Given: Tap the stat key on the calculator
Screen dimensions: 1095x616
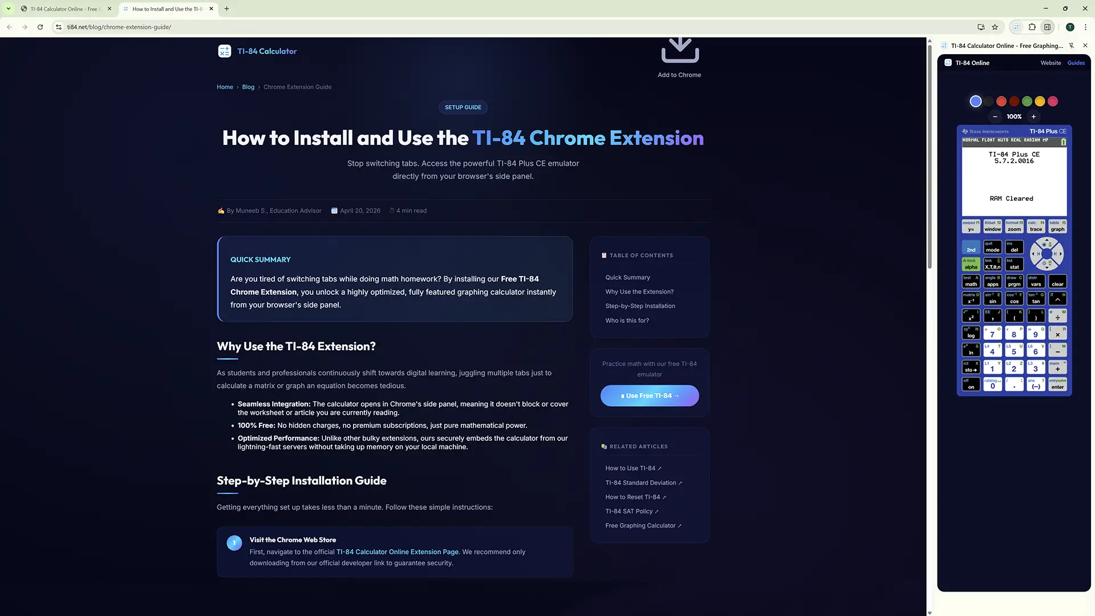Looking at the screenshot, I should (x=1014, y=264).
